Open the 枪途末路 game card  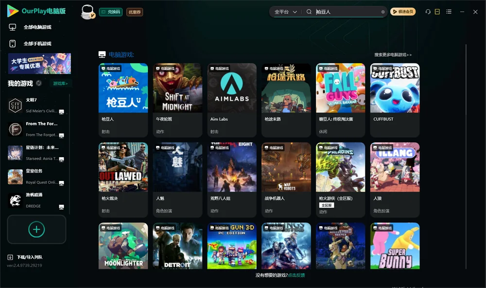pos(286,100)
